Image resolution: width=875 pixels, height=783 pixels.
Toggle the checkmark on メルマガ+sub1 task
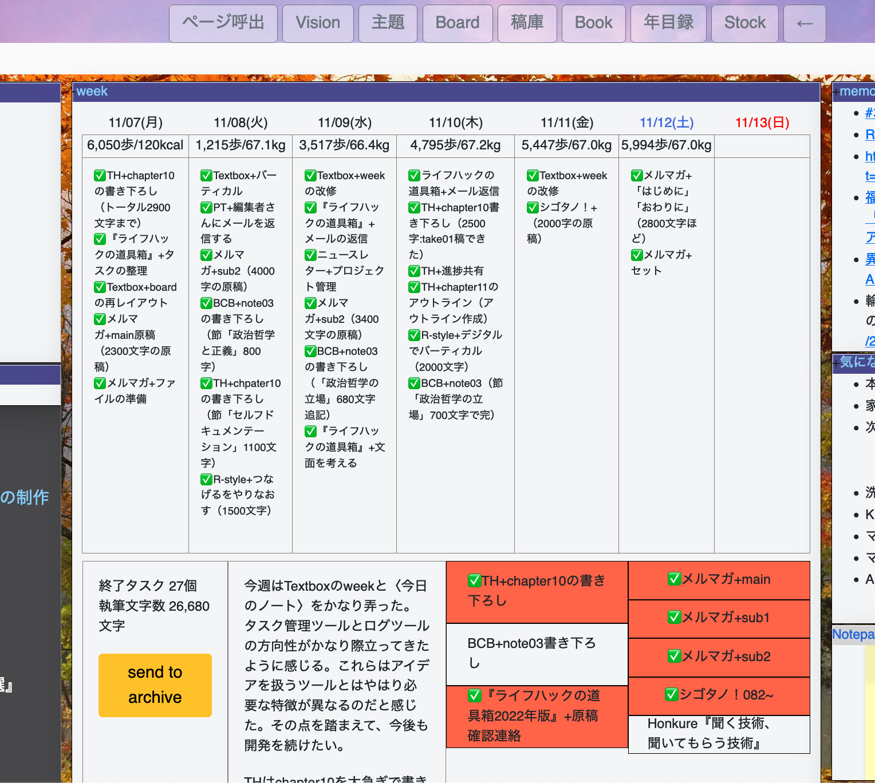[x=674, y=618]
